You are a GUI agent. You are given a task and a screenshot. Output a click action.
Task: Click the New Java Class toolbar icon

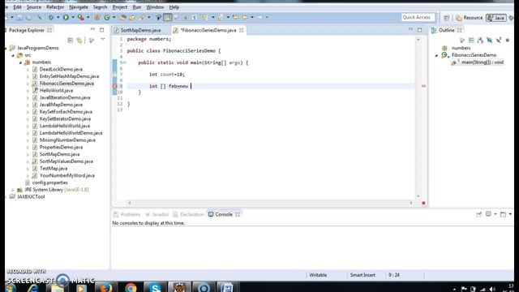click(x=107, y=17)
